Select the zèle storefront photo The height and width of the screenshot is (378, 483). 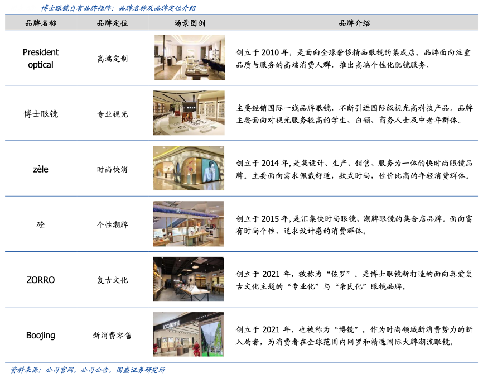click(x=189, y=168)
